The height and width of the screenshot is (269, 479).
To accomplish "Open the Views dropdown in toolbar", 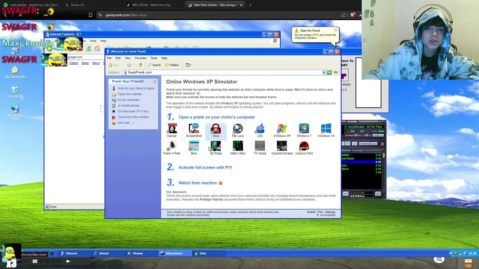I will [x=188, y=65].
